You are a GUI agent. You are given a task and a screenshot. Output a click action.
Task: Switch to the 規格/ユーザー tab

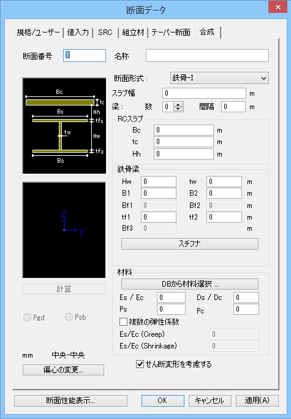38,33
